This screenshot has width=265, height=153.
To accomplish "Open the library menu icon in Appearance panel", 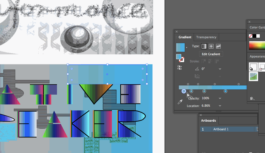I will click(252, 98).
